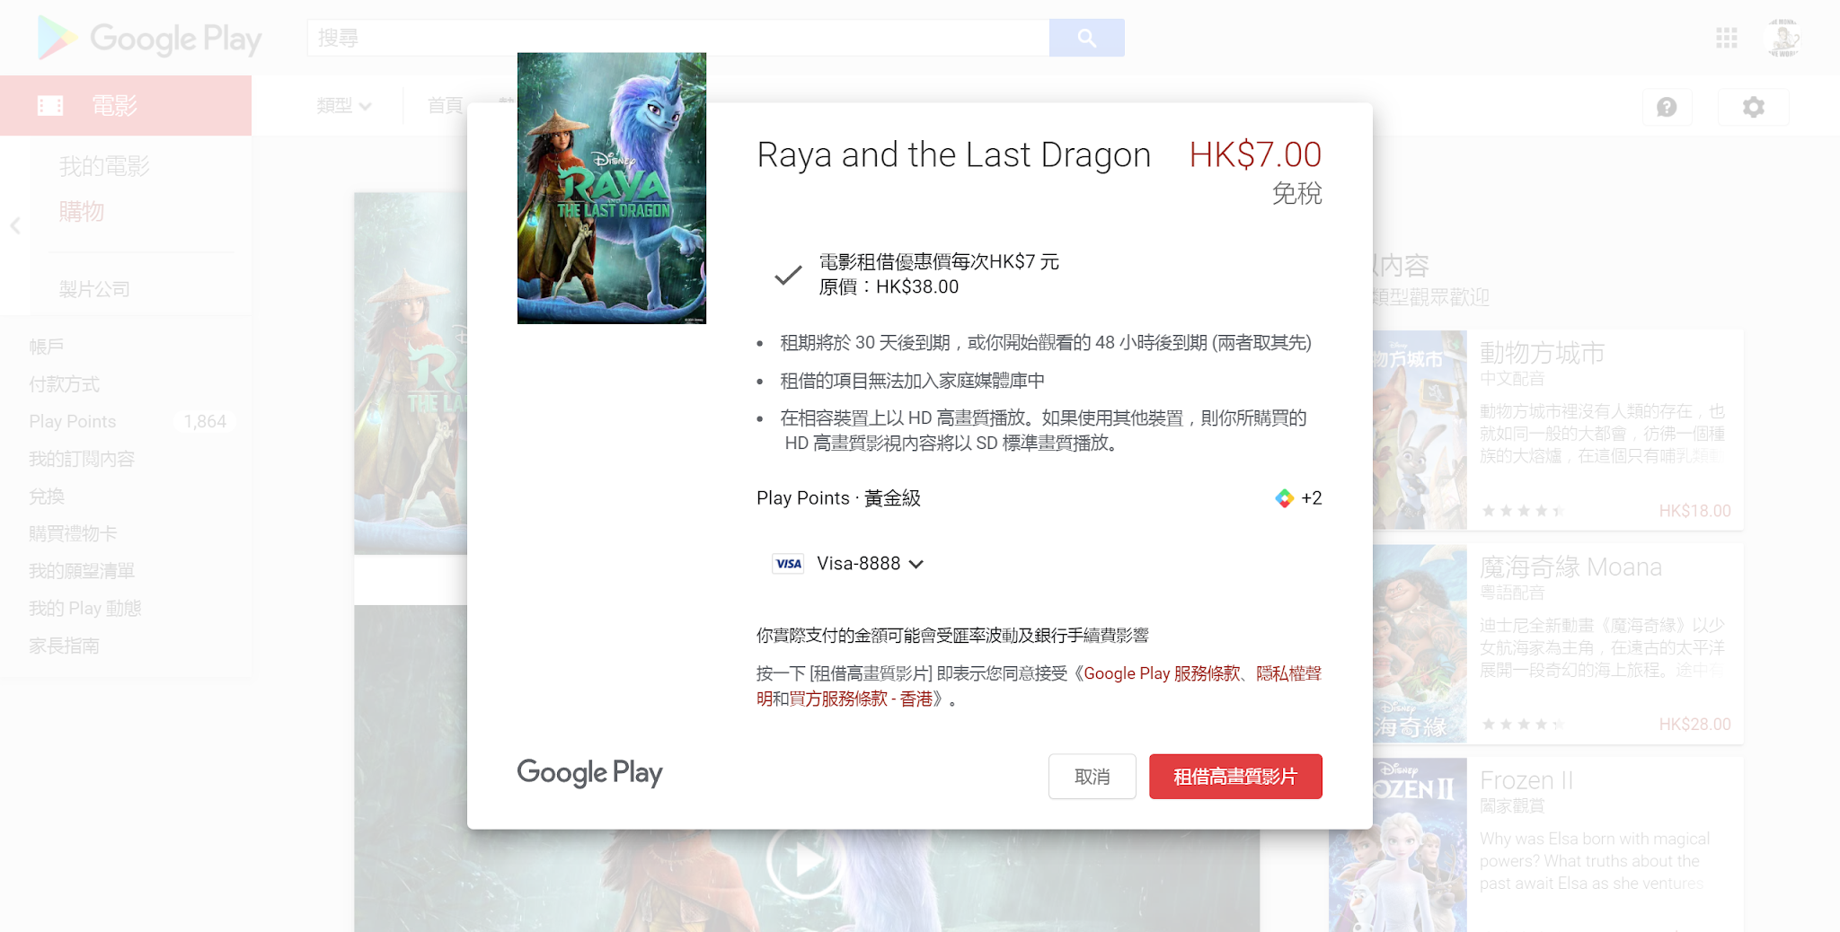Click the Play Points colored diamond icon

tap(1284, 498)
